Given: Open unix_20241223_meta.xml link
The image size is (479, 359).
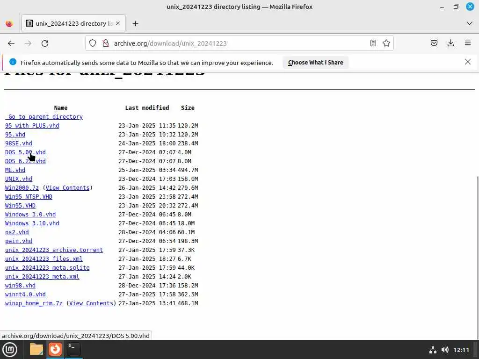Looking at the screenshot, I should [x=42, y=276].
